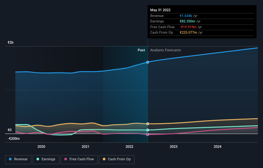
Task: Toggle the Cash From Op legend button
Action: coord(117,159)
